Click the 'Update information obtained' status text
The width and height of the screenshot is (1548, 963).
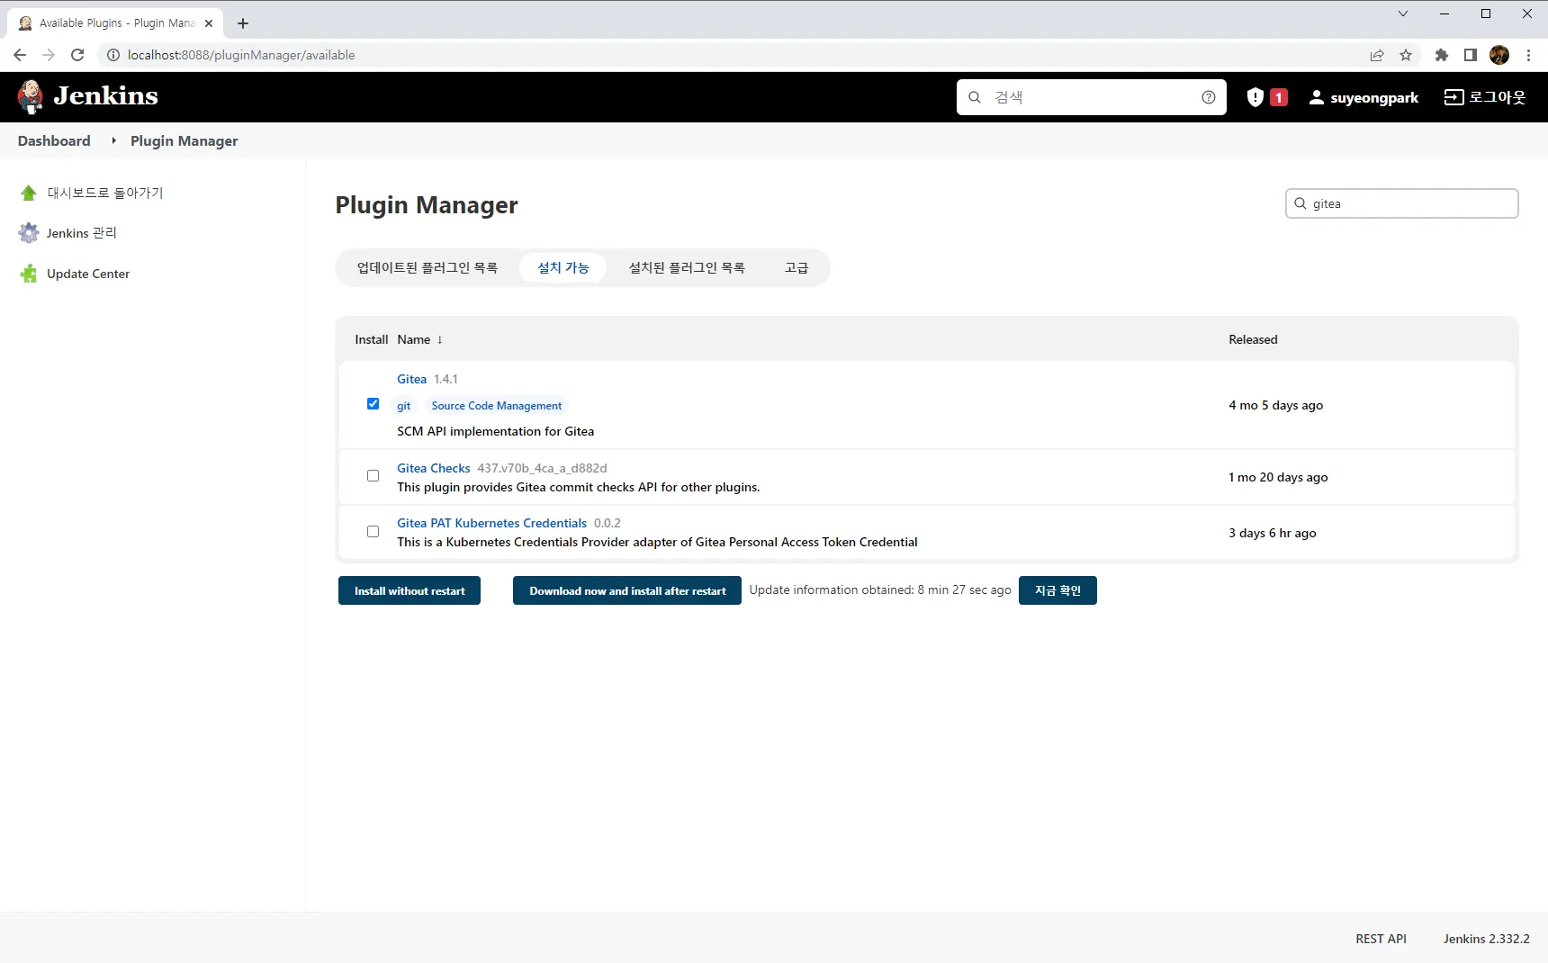(x=880, y=589)
